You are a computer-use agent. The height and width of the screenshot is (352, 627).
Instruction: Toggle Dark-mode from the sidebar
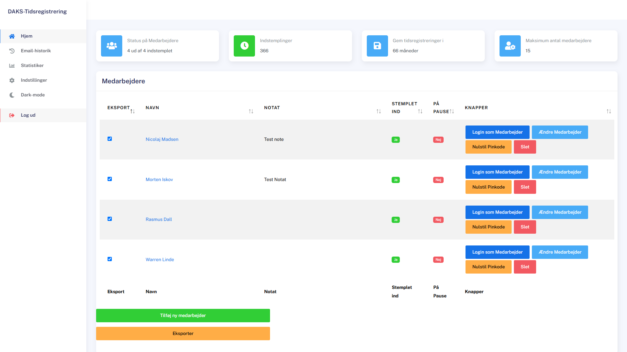(x=43, y=95)
